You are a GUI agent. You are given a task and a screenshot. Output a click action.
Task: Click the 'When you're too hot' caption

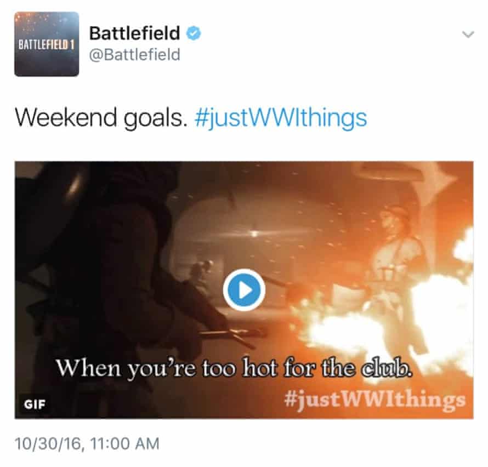234,368
